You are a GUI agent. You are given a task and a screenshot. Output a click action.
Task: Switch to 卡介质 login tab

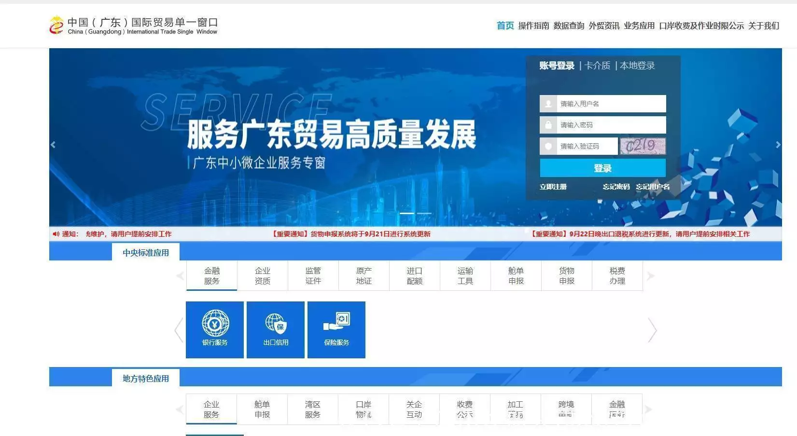(597, 66)
